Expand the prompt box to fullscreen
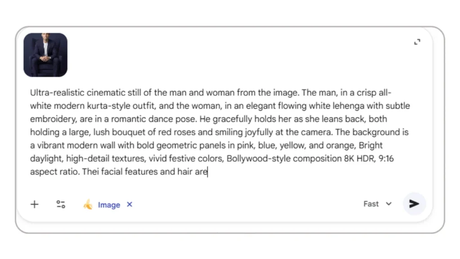460x259 pixels. 417,42
